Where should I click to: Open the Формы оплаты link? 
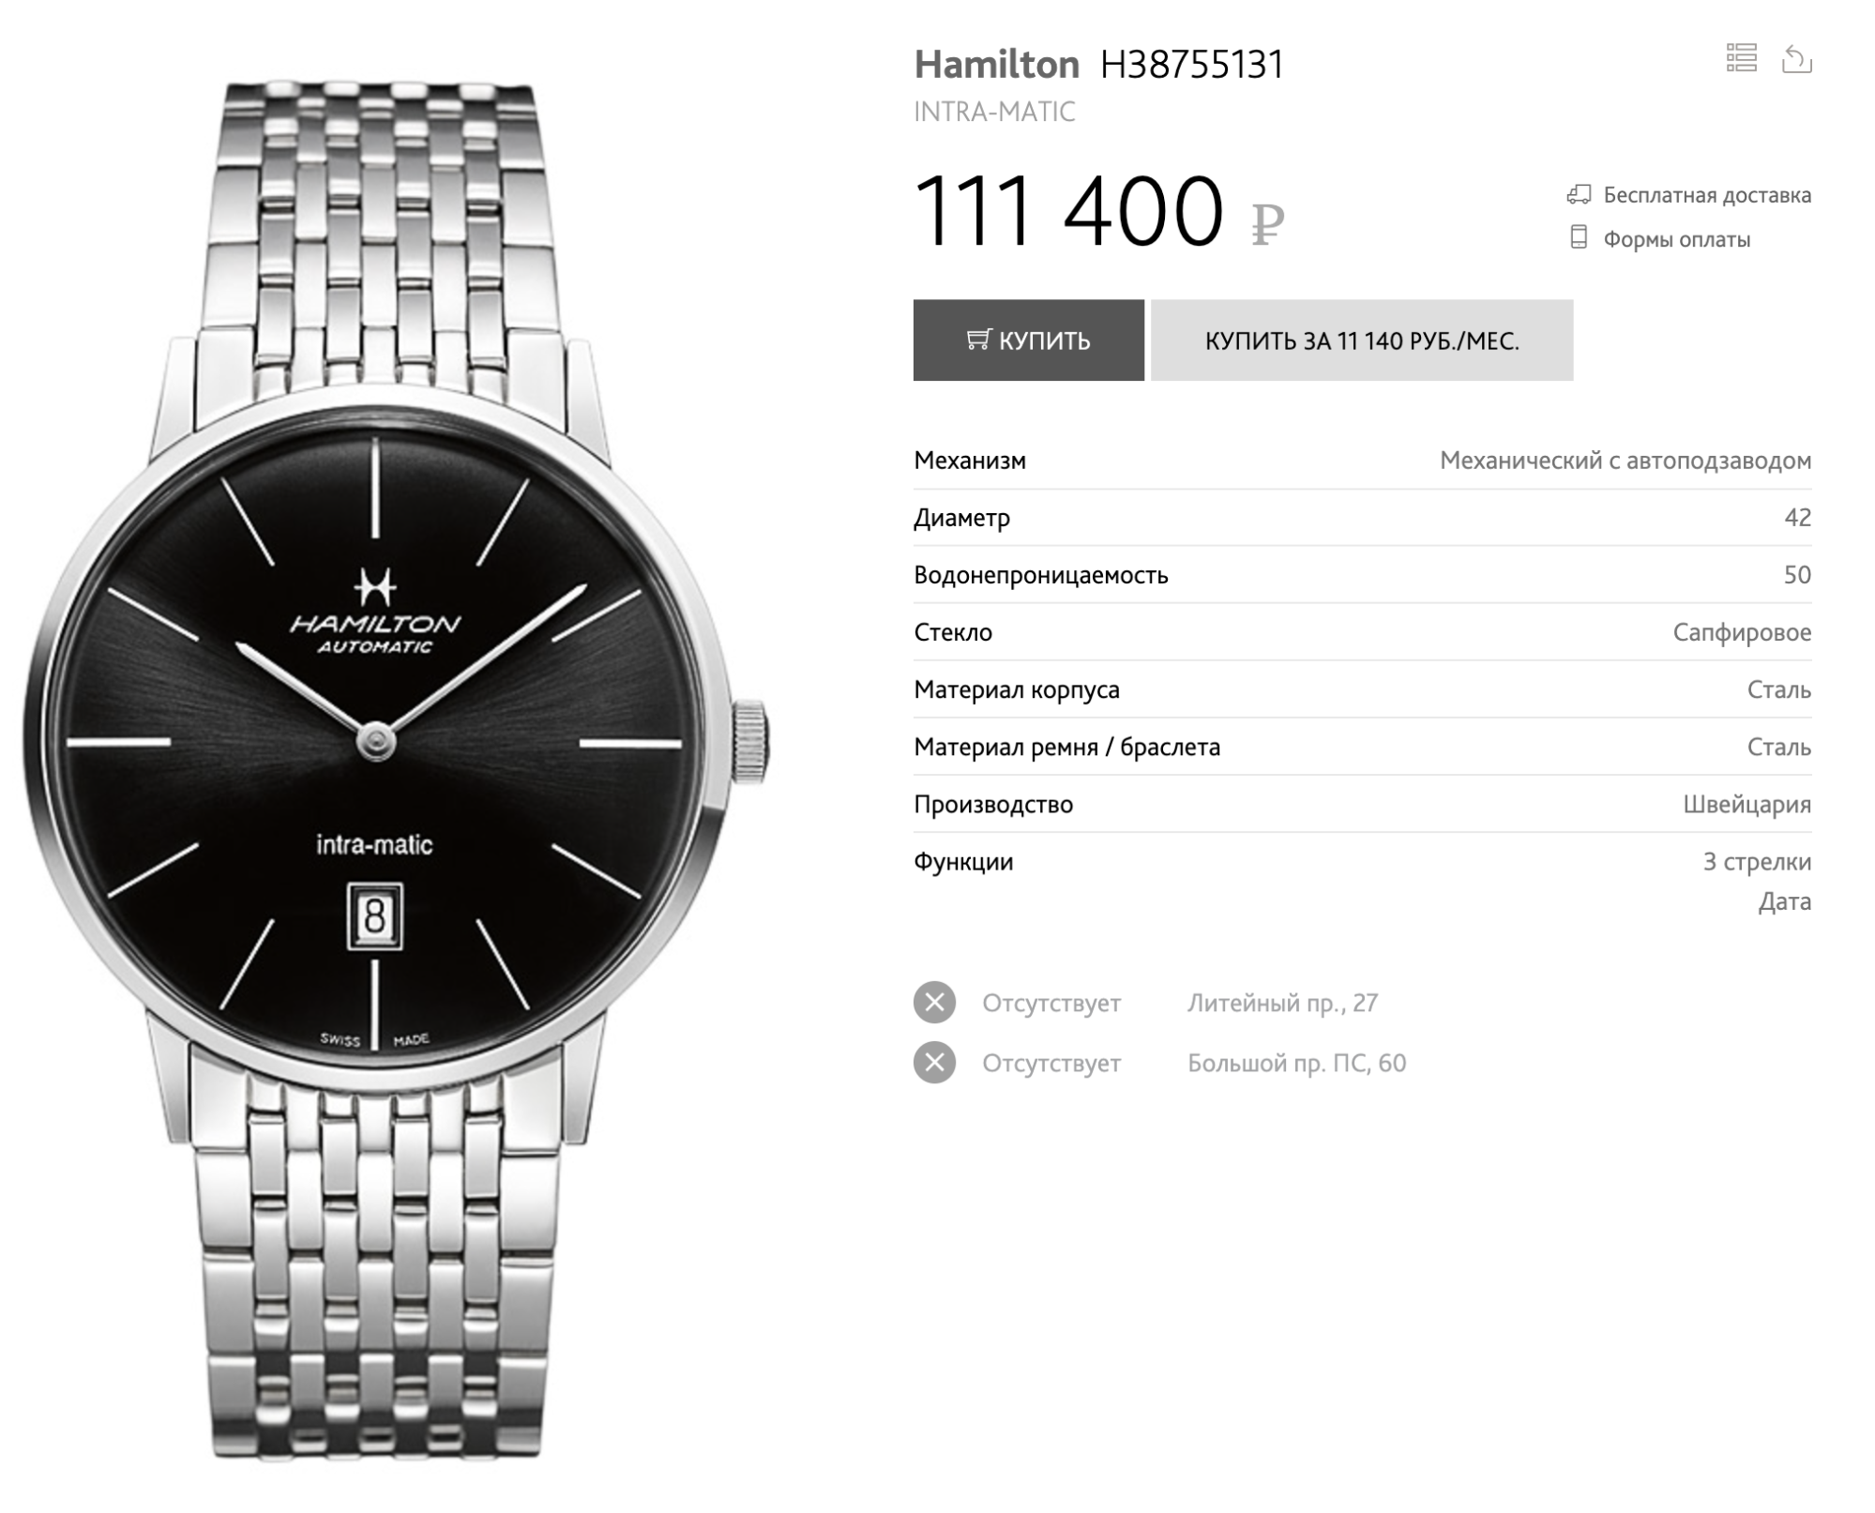[1676, 239]
